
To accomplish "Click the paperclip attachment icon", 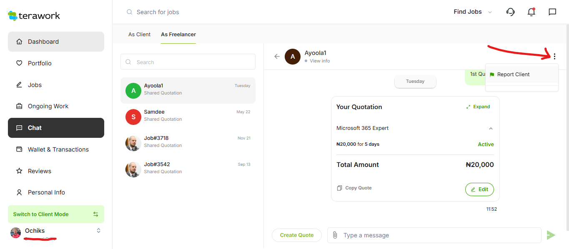I will 335,235.
